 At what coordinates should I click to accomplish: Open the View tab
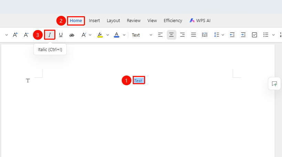[152, 21]
